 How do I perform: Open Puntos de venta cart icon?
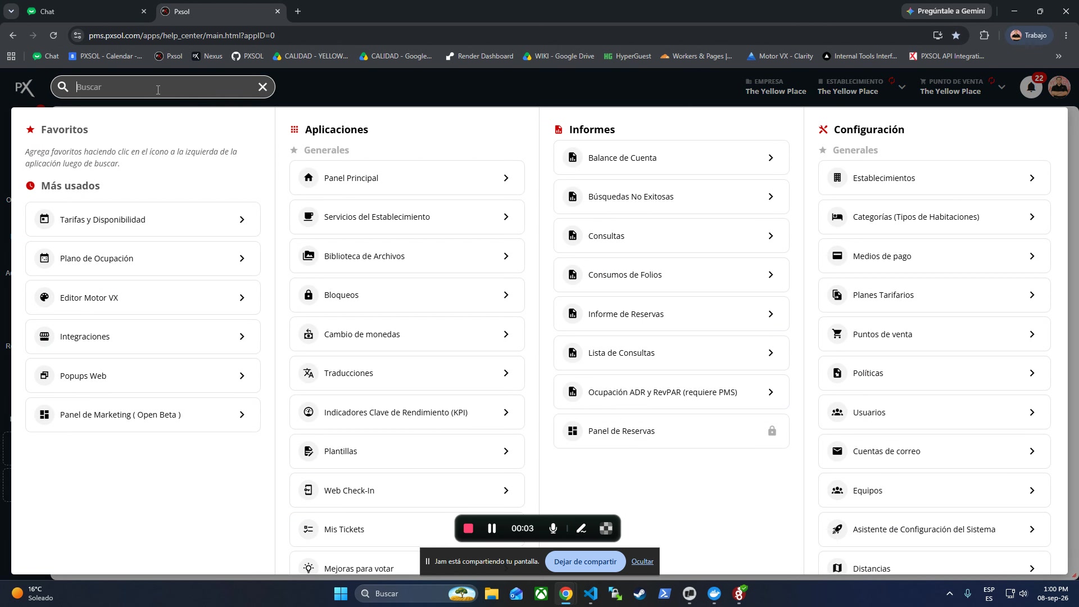(837, 334)
